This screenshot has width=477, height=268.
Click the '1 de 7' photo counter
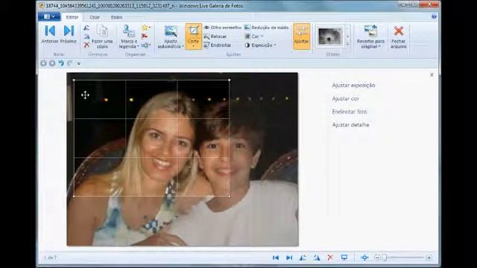51,258
